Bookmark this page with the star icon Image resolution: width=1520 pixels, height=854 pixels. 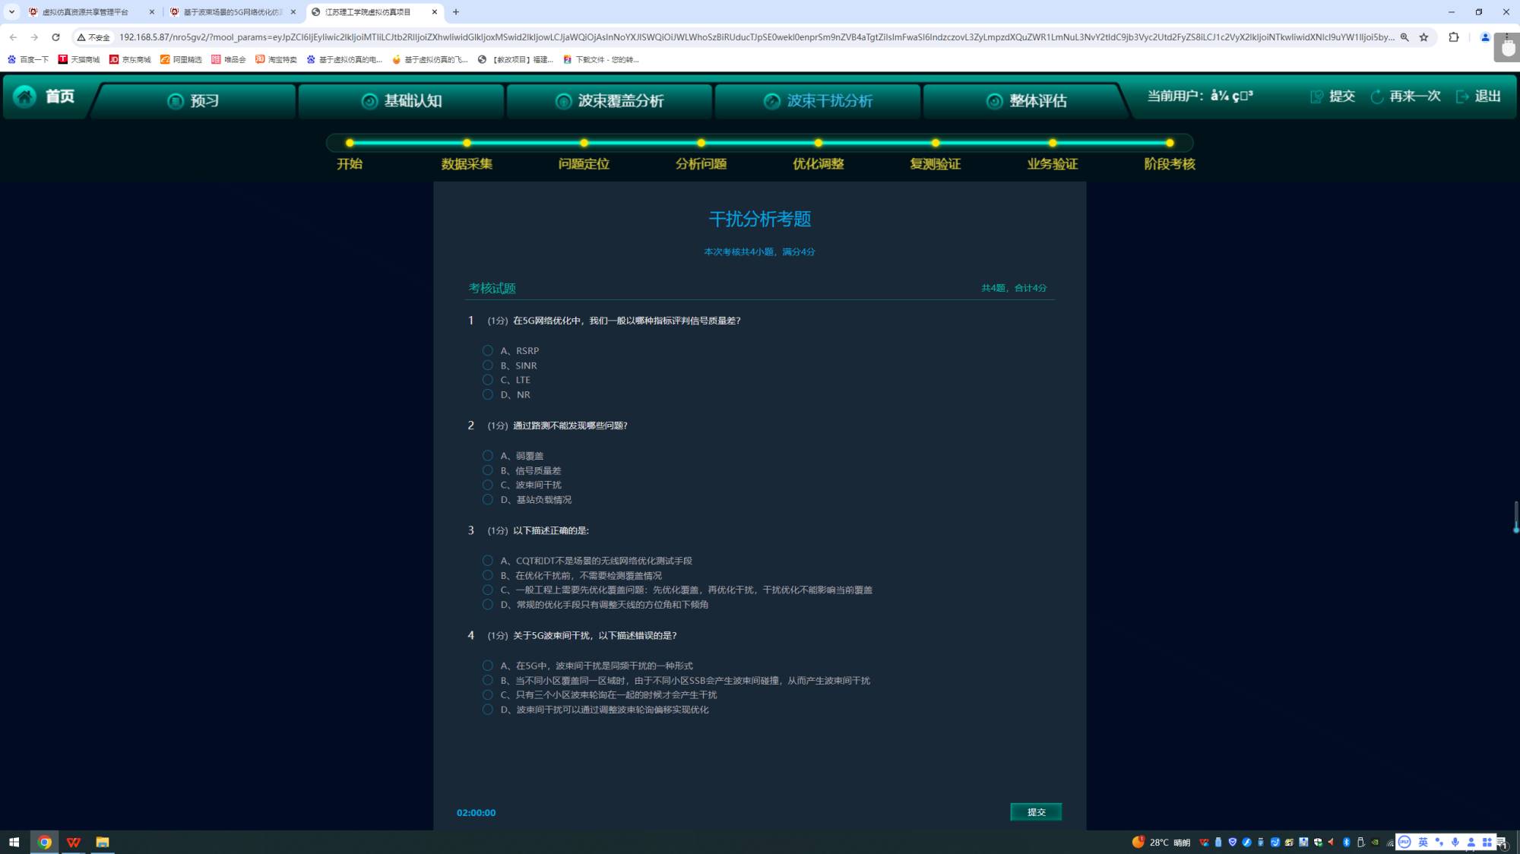1423,36
